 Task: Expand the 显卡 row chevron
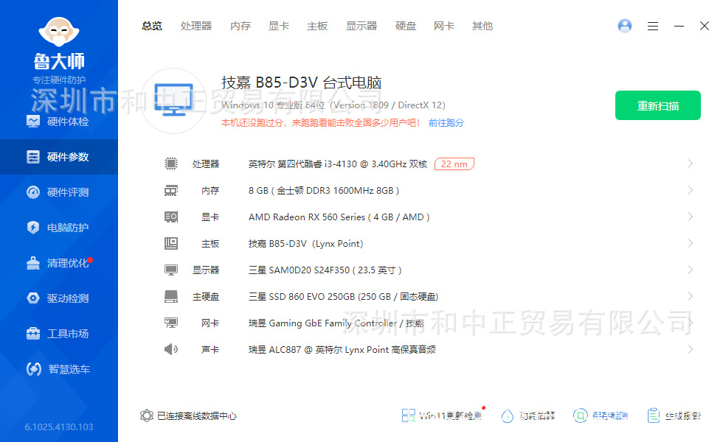pyautogui.click(x=691, y=217)
